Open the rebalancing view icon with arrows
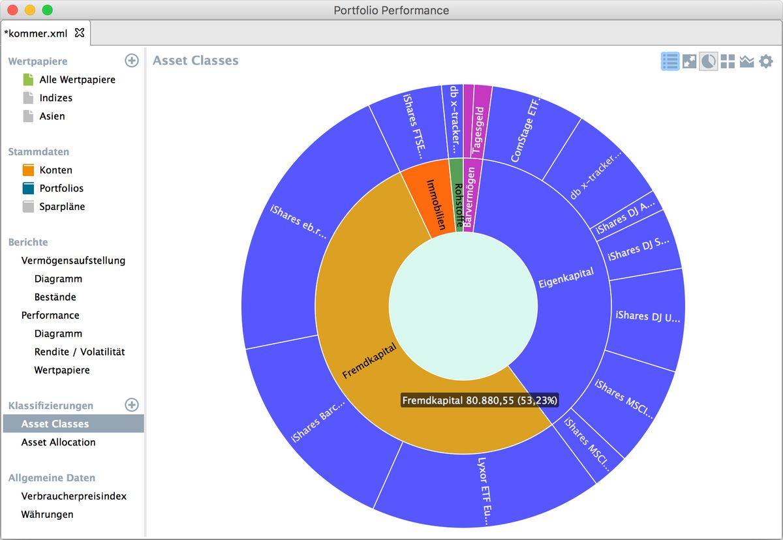 tap(689, 62)
